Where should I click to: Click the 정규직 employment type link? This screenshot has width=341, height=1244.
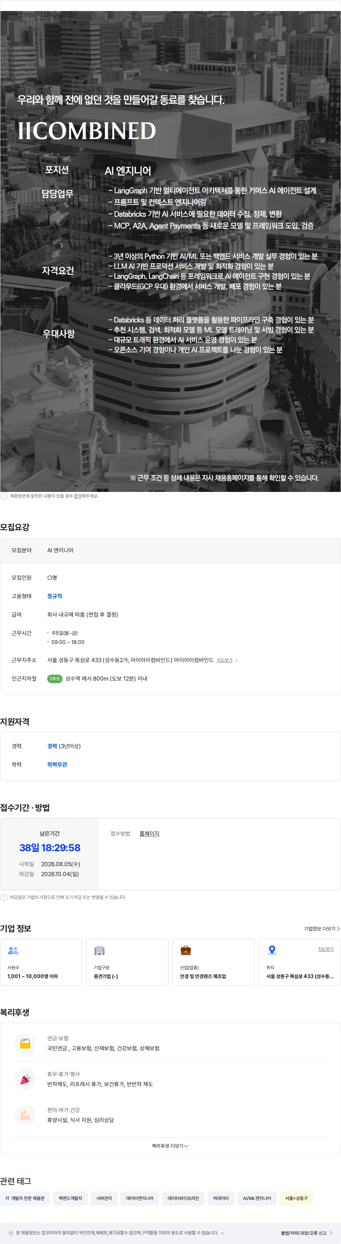coord(54,596)
